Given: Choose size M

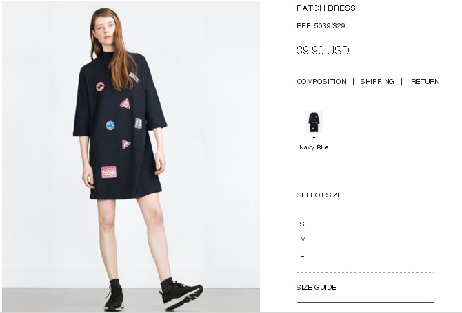Looking at the screenshot, I should coord(303,239).
